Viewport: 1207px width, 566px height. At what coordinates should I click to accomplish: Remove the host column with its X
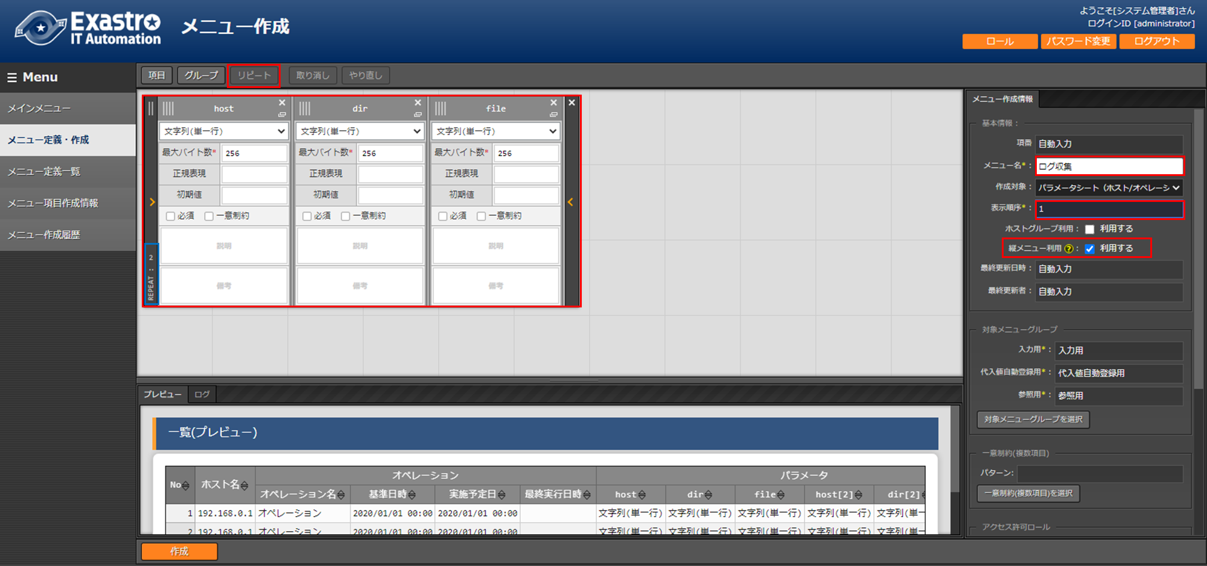point(282,102)
